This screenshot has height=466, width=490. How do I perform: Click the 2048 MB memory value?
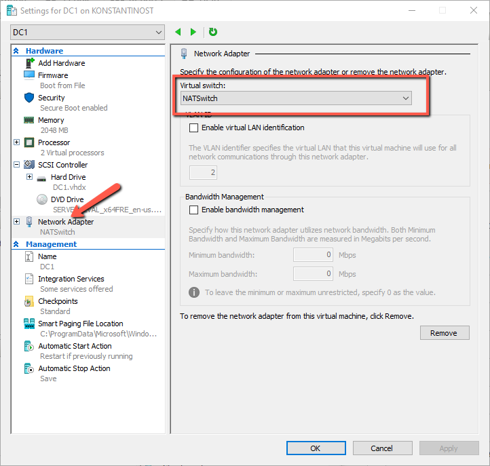(x=54, y=130)
